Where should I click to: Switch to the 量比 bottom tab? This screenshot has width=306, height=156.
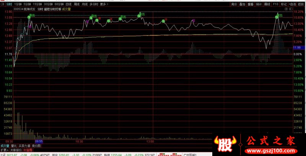[x=14, y=145]
